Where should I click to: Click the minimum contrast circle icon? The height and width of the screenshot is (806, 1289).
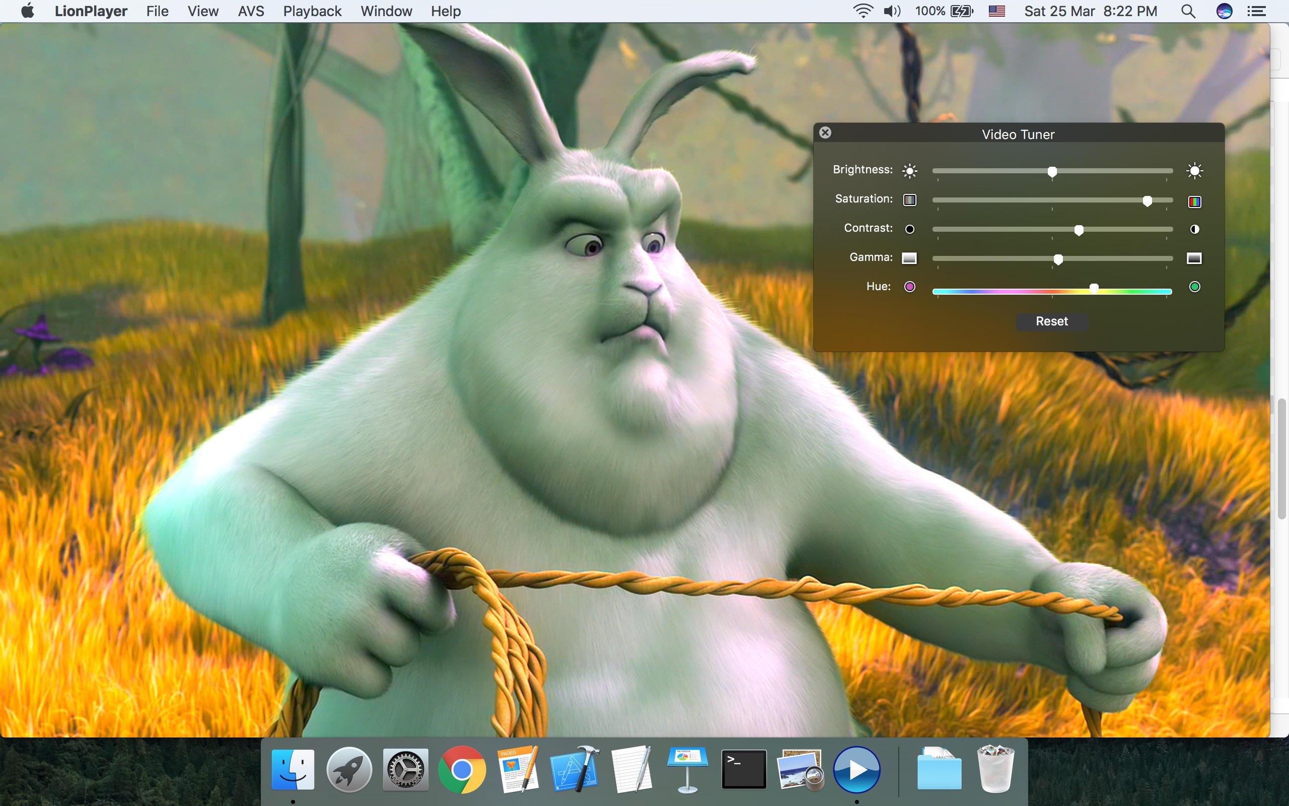(910, 229)
